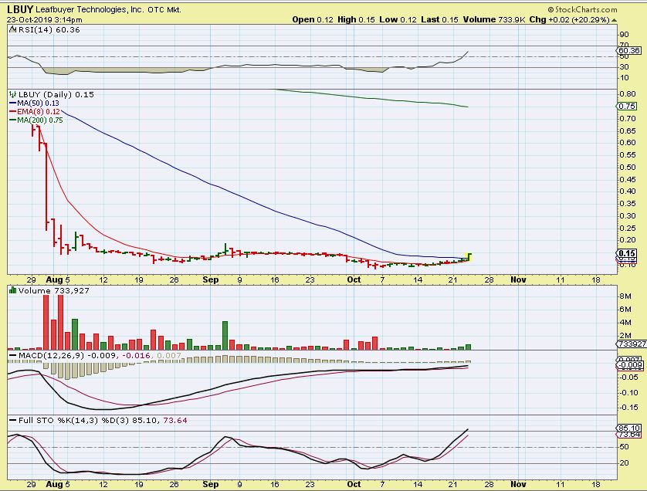This screenshot has height=491, width=647.
Task: Click the 60.36 RSI axis value tag
Action: [628, 50]
